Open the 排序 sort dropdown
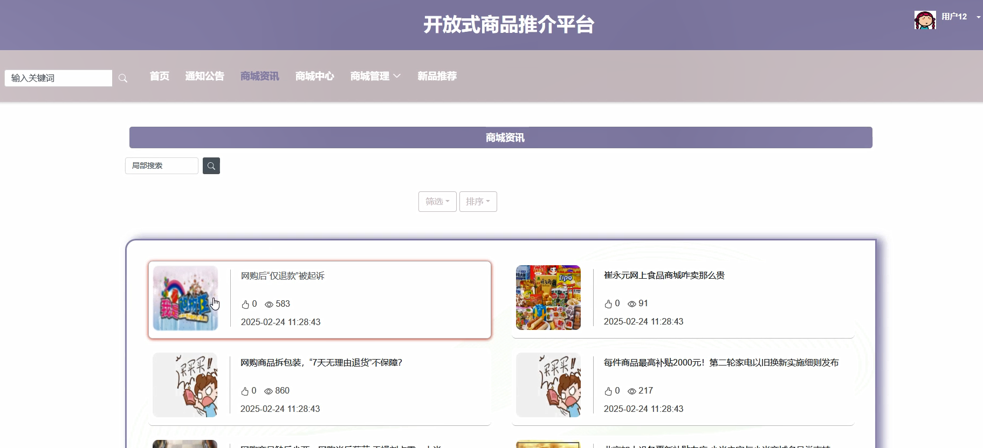This screenshot has width=983, height=448. pyautogui.click(x=478, y=202)
